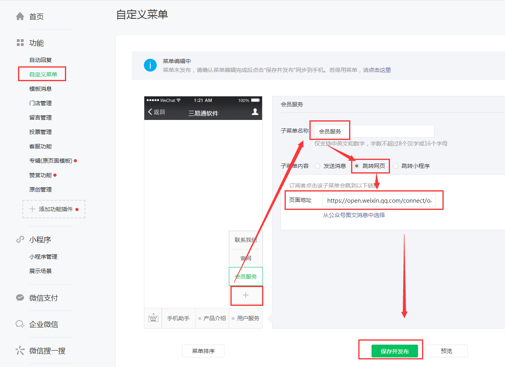Open 小程序管理 in the sidebar
The height and width of the screenshot is (367, 505).
point(43,257)
